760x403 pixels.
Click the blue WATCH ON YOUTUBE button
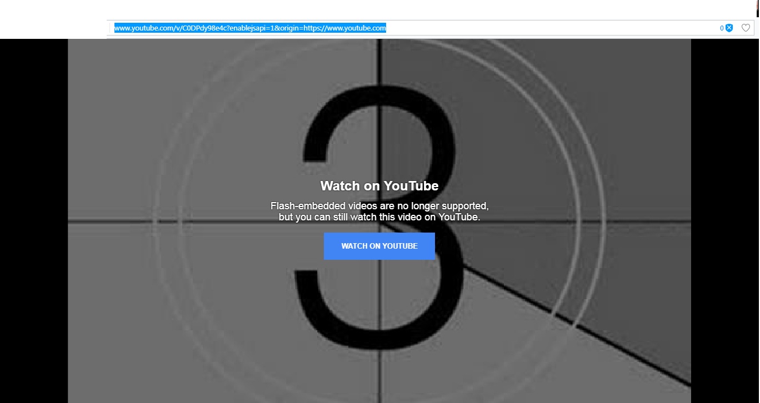pos(379,246)
